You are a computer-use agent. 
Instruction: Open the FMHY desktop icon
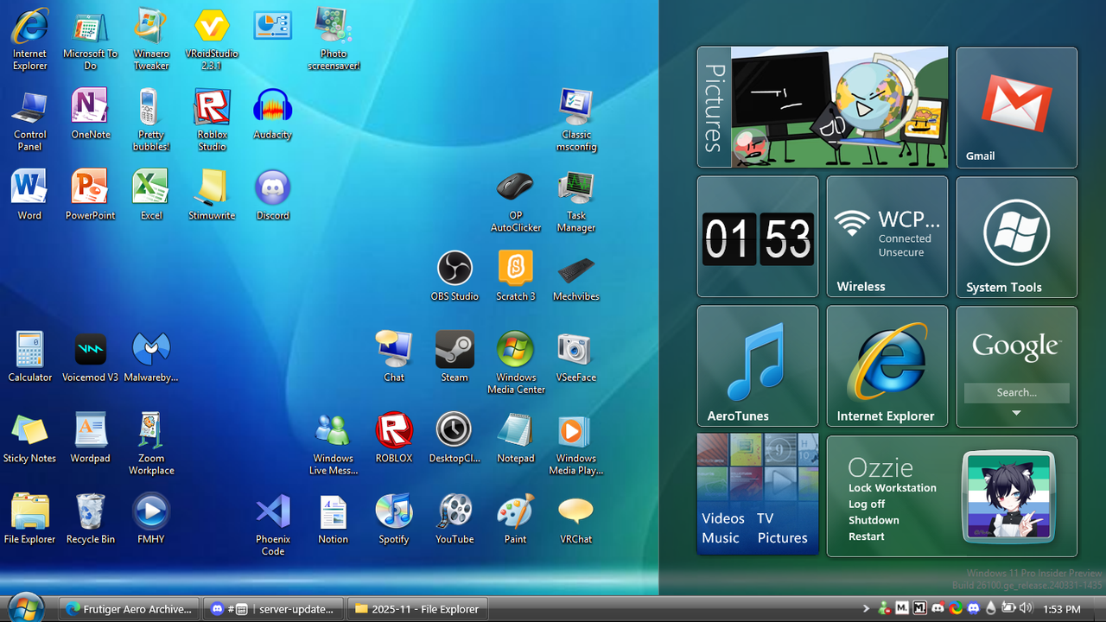click(x=151, y=519)
